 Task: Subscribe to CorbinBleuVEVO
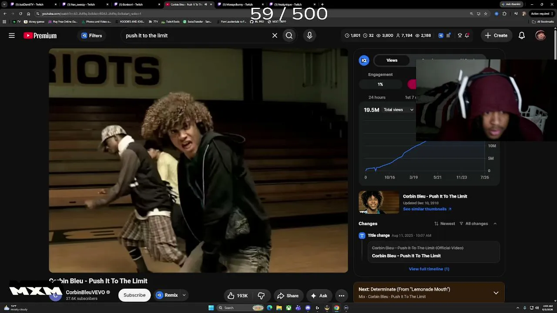tap(134, 295)
